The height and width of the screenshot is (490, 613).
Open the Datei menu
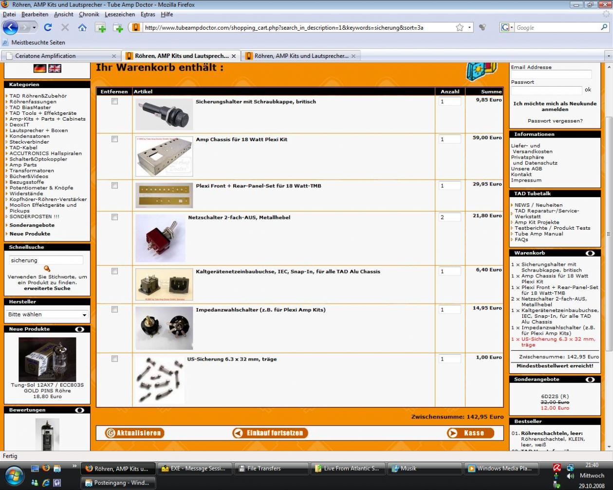pyautogui.click(x=9, y=15)
